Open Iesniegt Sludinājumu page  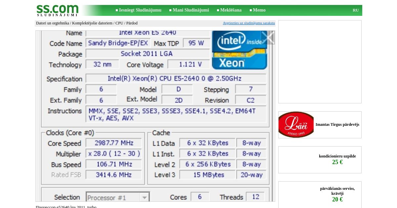[x=140, y=10]
